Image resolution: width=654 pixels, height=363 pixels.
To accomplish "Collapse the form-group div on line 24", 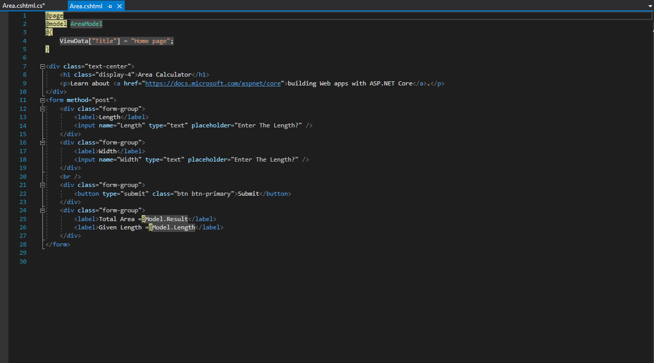I will pos(42,210).
